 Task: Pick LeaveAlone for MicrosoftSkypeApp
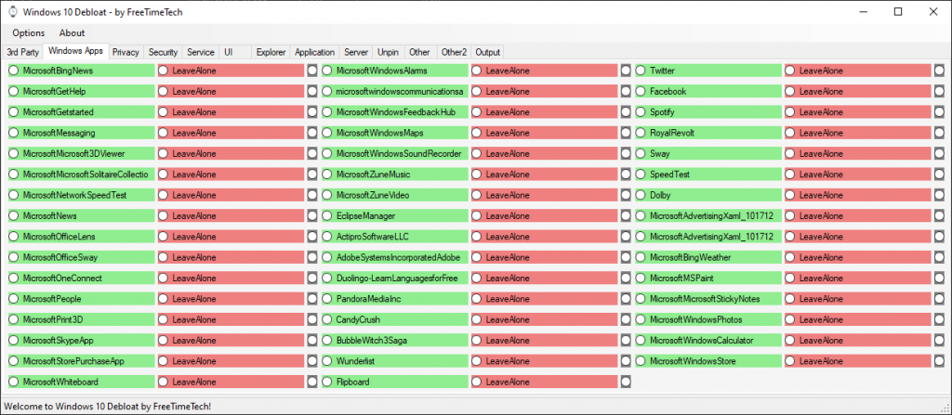pyautogui.click(x=164, y=341)
